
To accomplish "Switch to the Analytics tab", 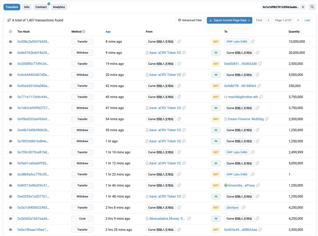I will (x=59, y=7).
